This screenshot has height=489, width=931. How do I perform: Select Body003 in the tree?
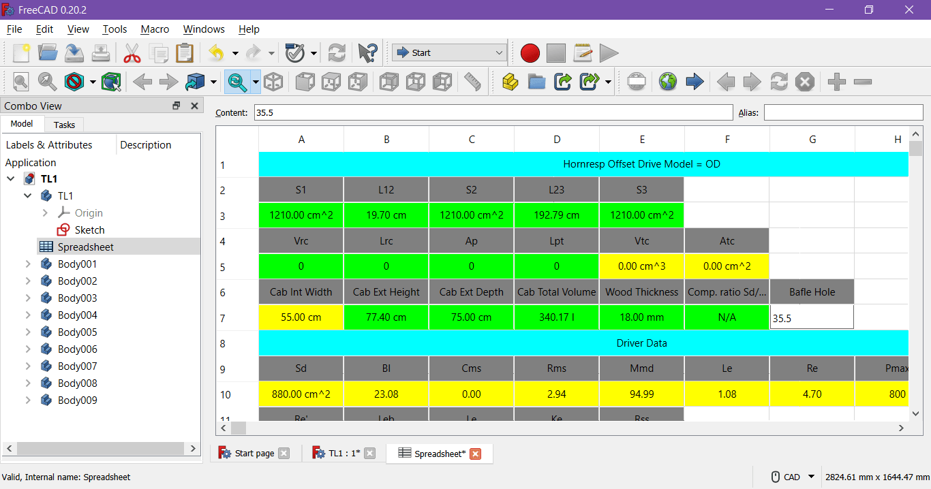point(77,298)
